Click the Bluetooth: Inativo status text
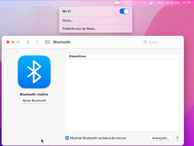194x146 pixels. tap(34, 95)
